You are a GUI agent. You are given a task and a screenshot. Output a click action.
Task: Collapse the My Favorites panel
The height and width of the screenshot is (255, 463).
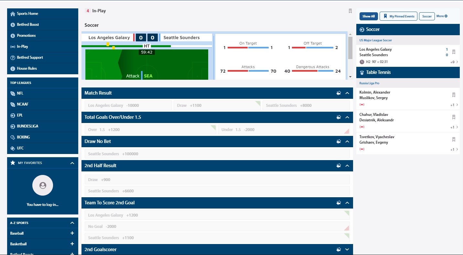(x=72, y=163)
